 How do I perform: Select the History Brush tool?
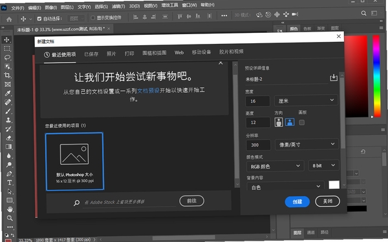8,129
